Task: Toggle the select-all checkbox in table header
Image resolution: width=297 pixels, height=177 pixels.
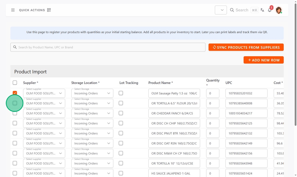Action: click(15, 83)
